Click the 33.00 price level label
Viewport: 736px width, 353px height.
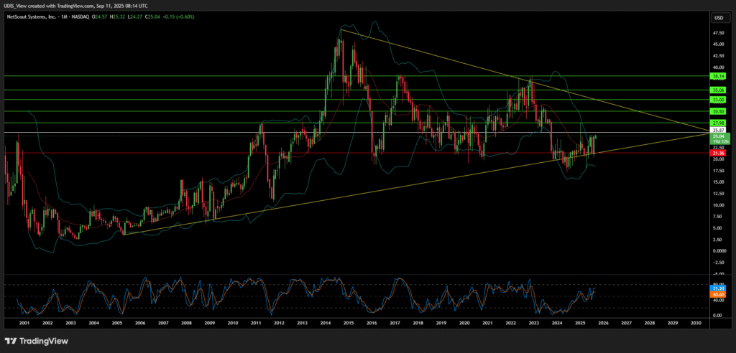[x=718, y=100]
